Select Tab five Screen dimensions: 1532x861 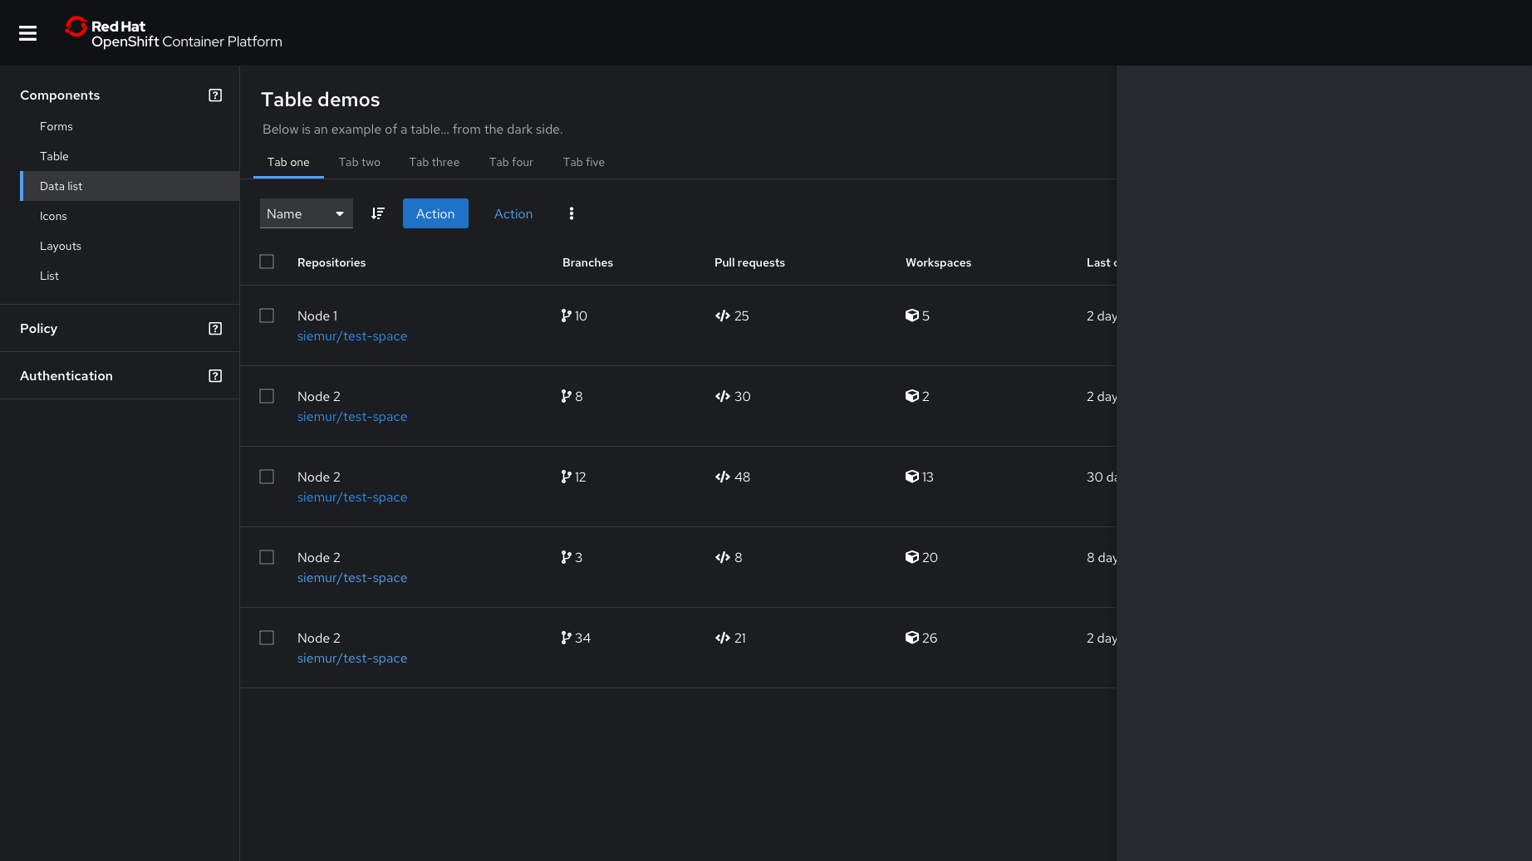click(583, 162)
